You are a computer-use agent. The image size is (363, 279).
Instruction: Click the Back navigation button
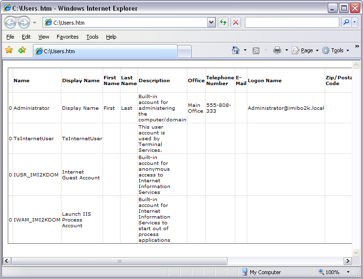11,23
